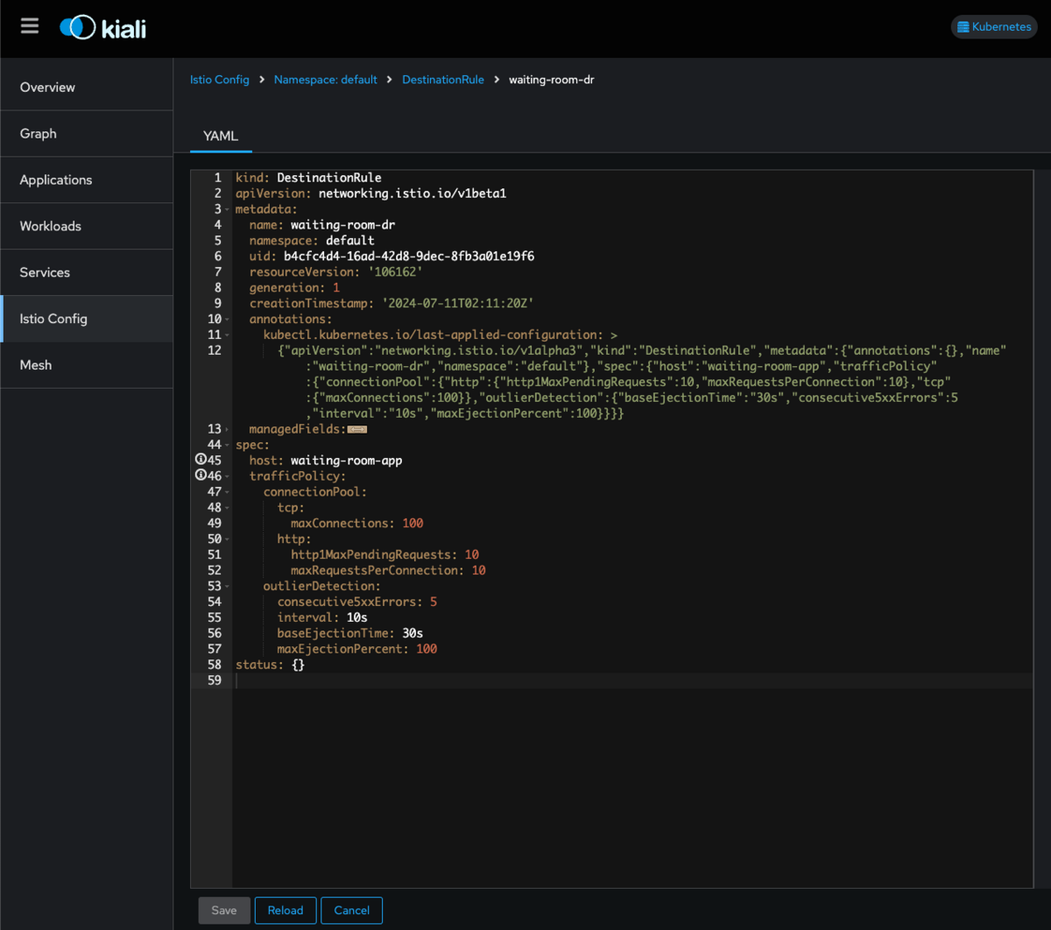Click 'generation: 1' on line 8
This screenshot has width=1051, height=930.
click(x=294, y=288)
